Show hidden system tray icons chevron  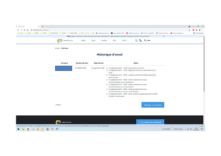click(186, 129)
